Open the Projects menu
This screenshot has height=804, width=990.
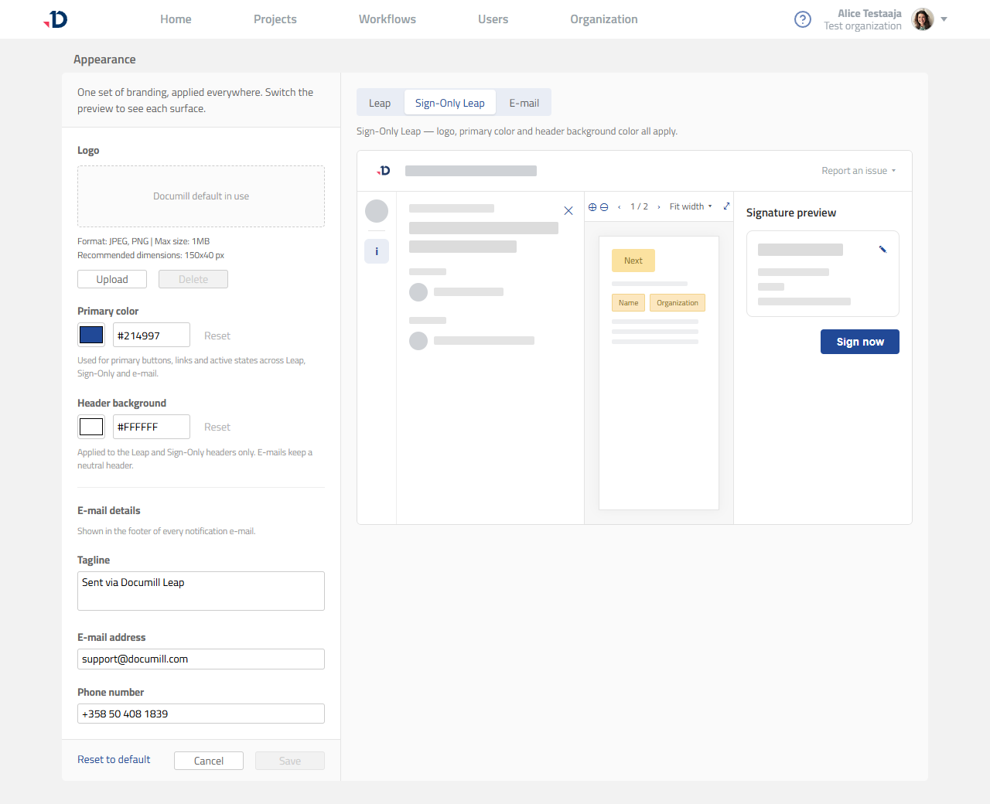275,19
